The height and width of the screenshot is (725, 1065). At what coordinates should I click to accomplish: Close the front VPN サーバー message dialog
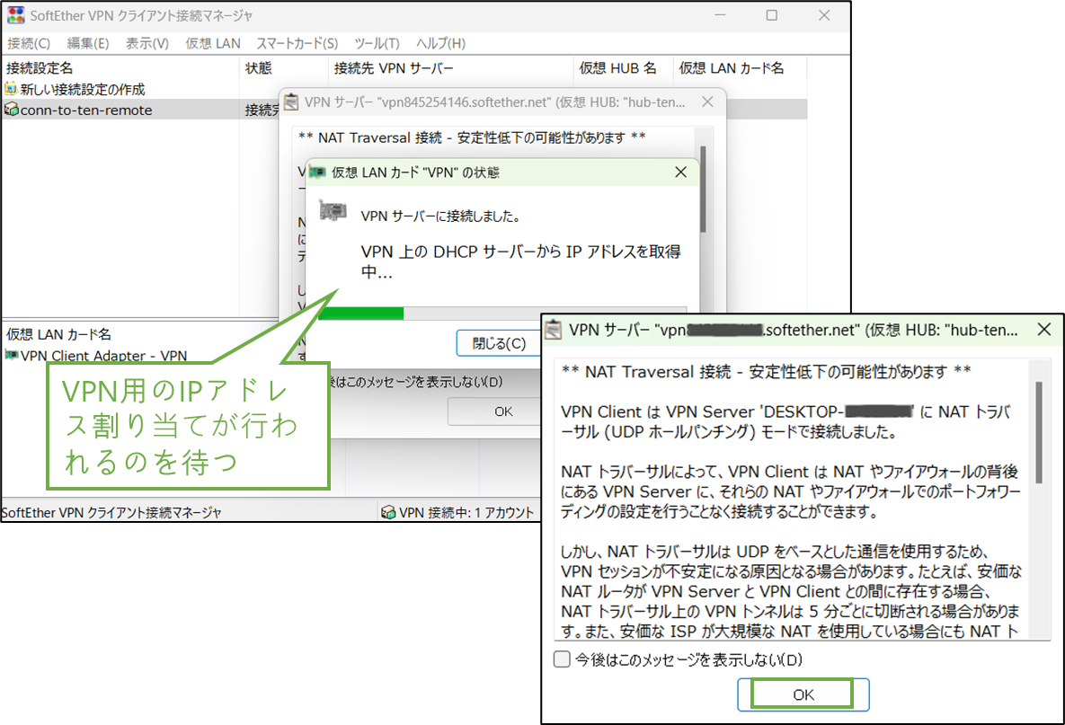pyautogui.click(x=1044, y=330)
